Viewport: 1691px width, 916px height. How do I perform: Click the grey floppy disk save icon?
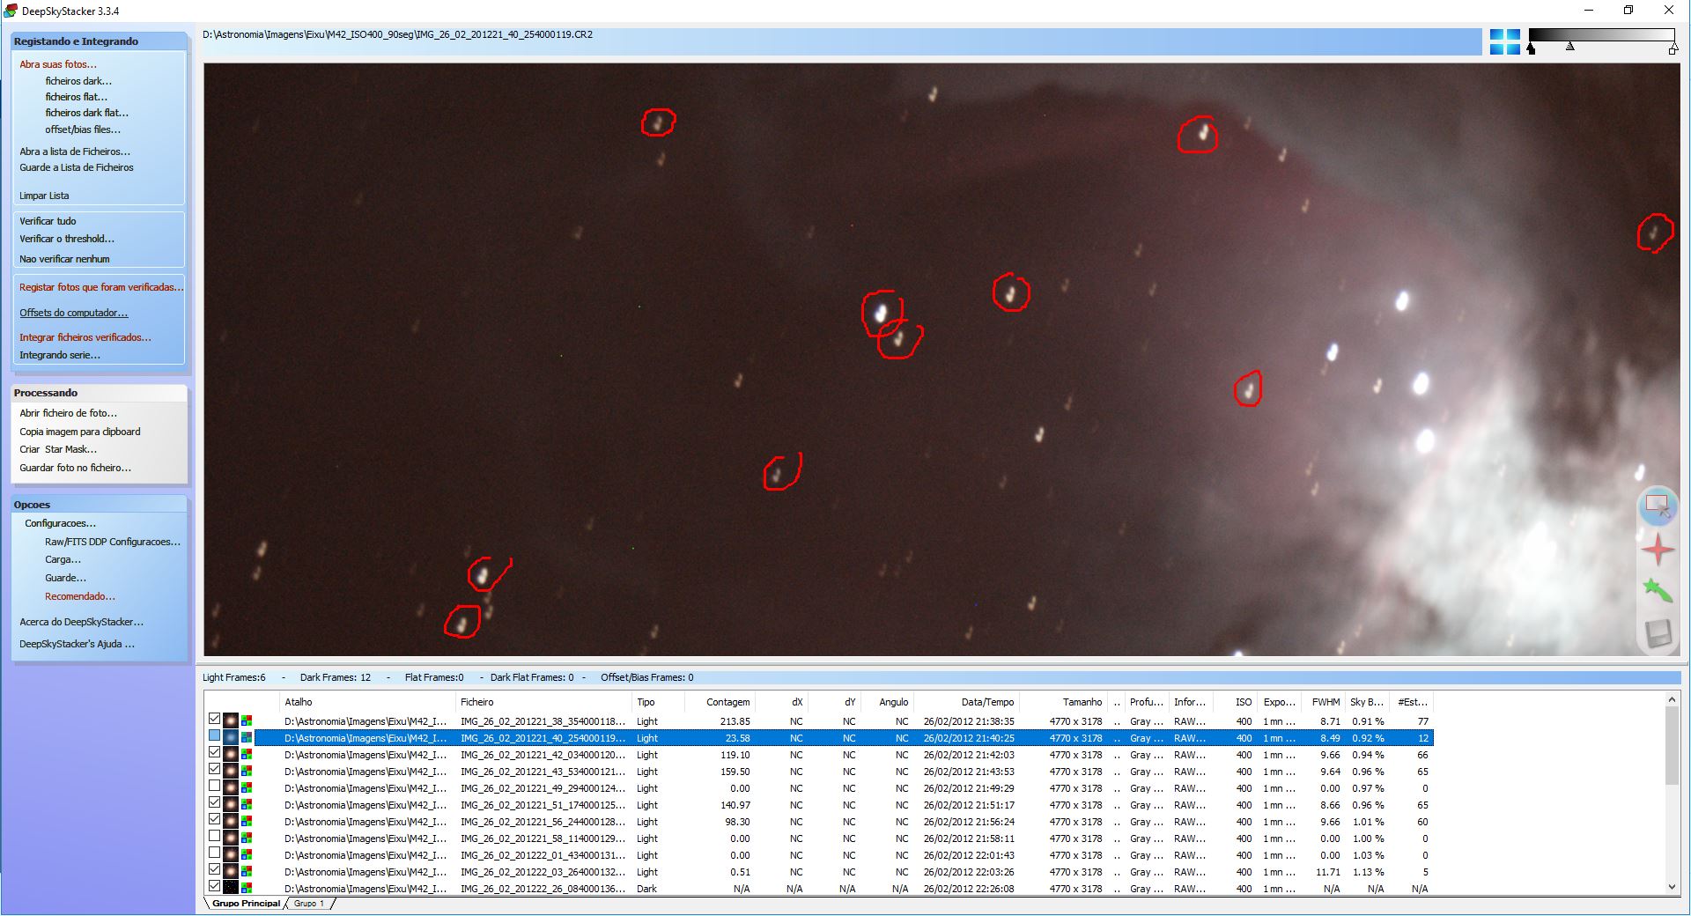tap(1658, 633)
